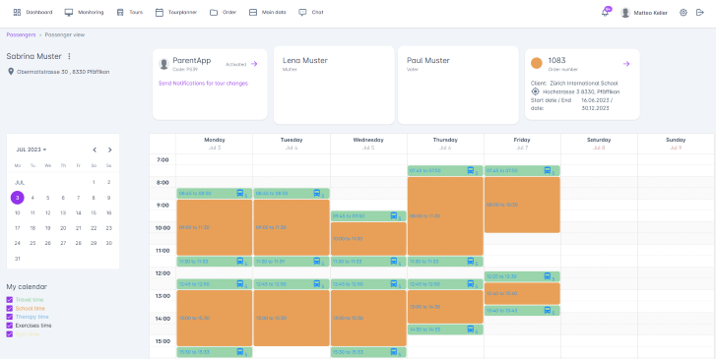
Task: Click bus icon on Monday 12:45 travel event
Action: click(x=240, y=283)
